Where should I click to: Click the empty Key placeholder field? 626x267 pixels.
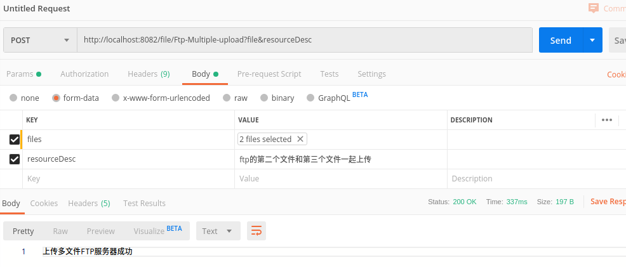coord(127,179)
